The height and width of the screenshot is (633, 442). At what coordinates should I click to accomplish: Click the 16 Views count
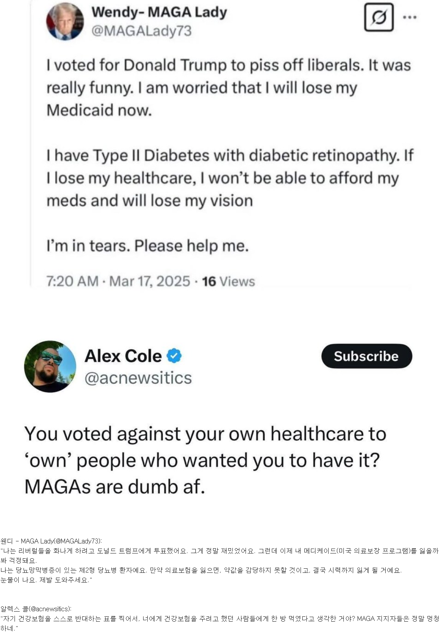[x=229, y=281]
